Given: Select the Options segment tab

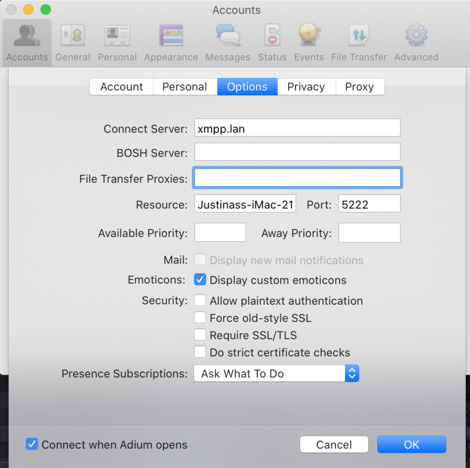Looking at the screenshot, I should [247, 87].
